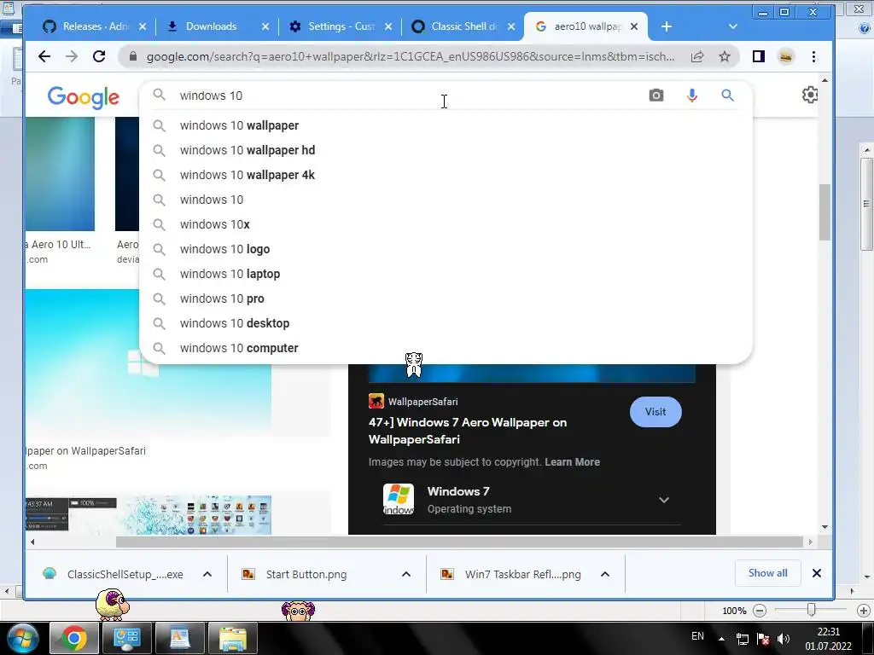The image size is (874, 655).
Task: Open Chrome three-dot menu
Action: click(x=813, y=56)
